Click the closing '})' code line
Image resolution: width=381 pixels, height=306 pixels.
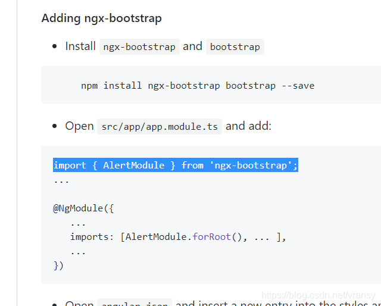pyautogui.click(x=58, y=266)
